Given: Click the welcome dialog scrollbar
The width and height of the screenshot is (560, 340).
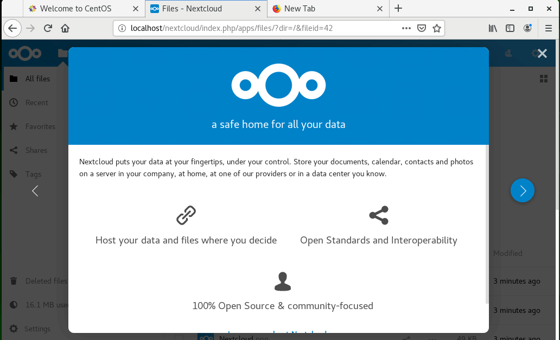Looking at the screenshot, I should pyautogui.click(x=487, y=222).
